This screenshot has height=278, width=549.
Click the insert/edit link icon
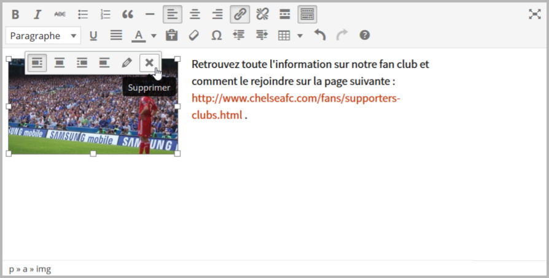pos(240,14)
